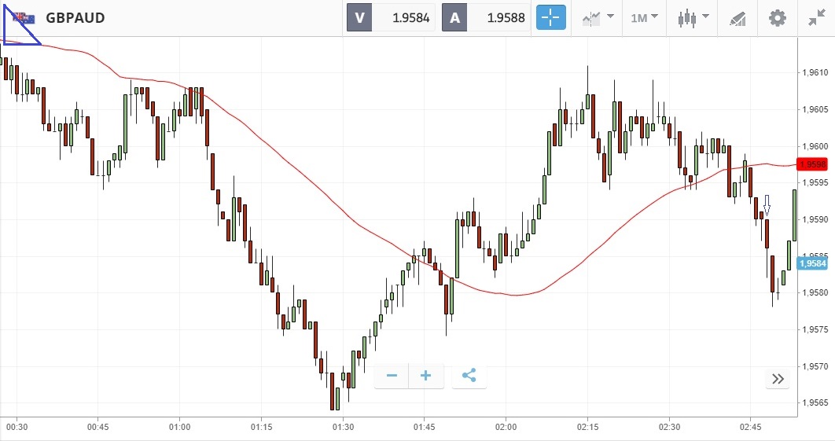Viewport: 835px width, 441px height.
Task: Zoom out the chart with minus
Action: point(392,376)
